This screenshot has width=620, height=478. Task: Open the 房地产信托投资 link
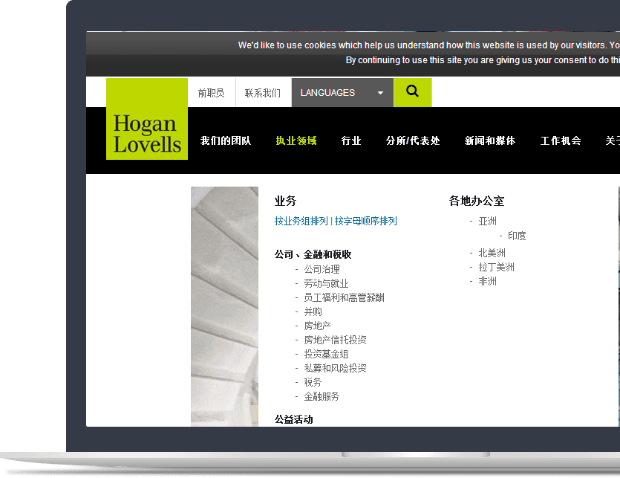335,340
